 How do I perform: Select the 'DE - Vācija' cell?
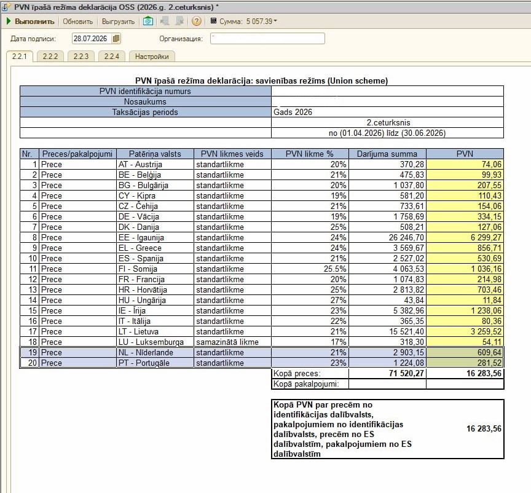[155, 217]
